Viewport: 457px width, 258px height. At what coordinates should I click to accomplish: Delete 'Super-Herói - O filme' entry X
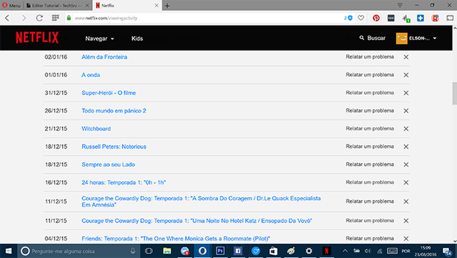pyautogui.click(x=406, y=93)
